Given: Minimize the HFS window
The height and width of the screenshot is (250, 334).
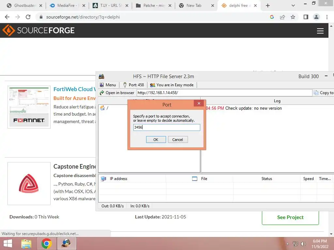Looking at the screenshot, I should tap(326, 76).
